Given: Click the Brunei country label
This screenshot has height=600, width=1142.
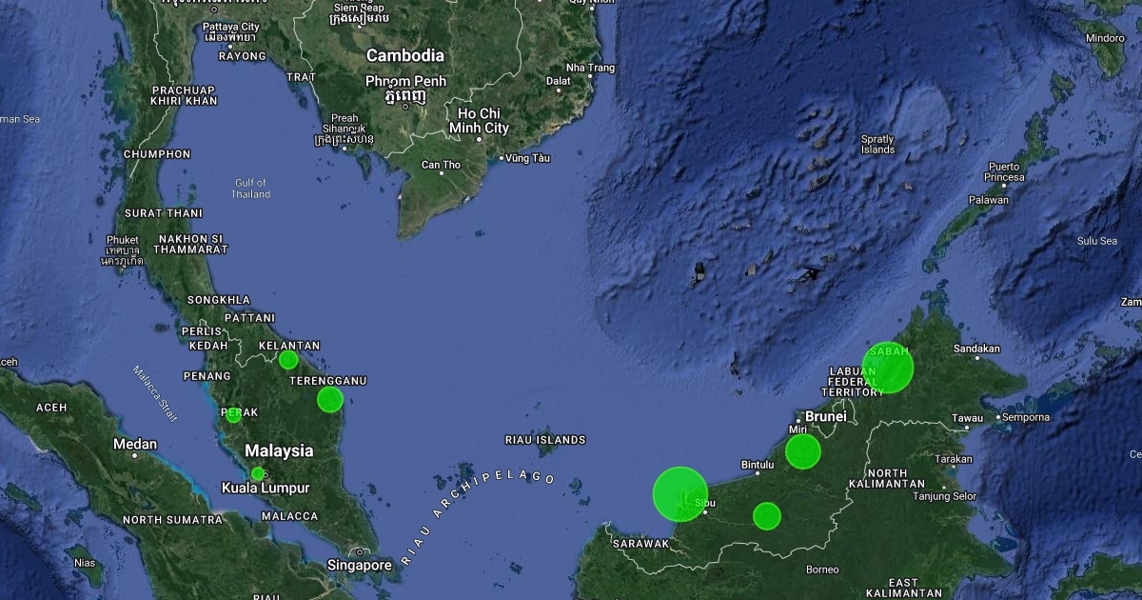Looking at the screenshot, I should point(825,416).
